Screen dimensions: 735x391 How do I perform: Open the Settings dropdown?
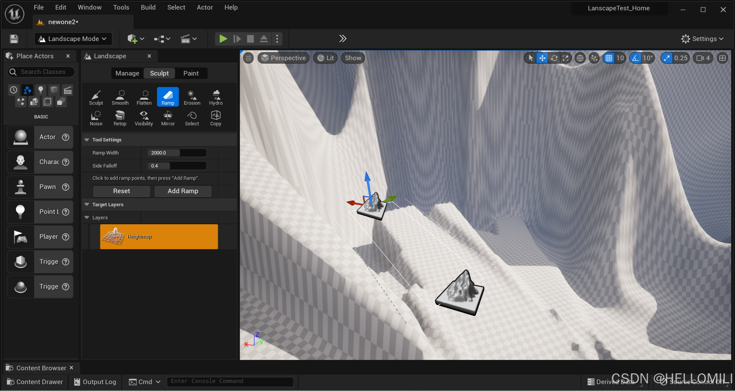tap(702, 39)
